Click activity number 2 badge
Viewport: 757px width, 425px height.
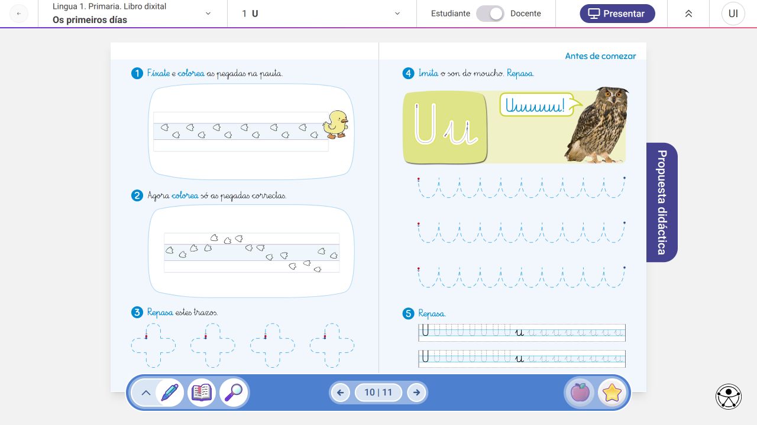click(x=137, y=195)
